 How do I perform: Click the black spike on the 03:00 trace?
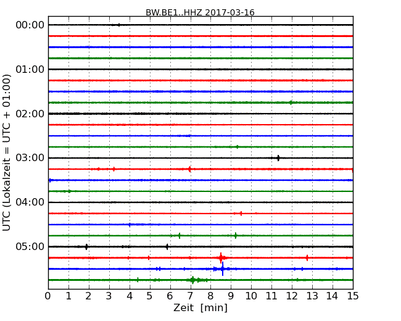278,158
